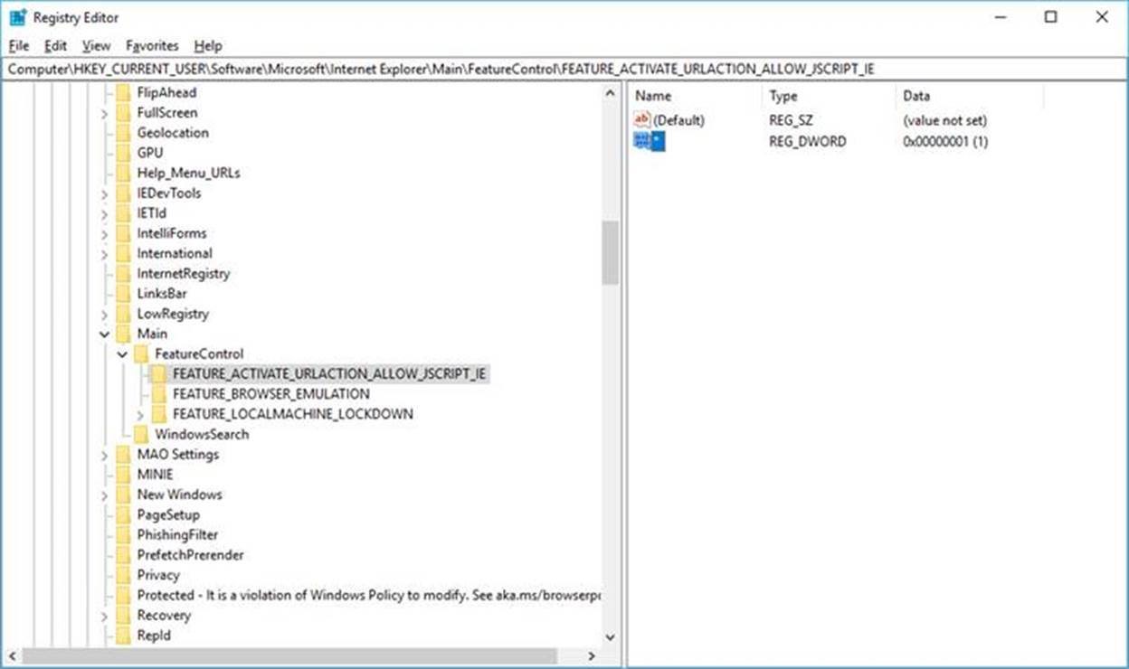Select the Protected policy violation key
The height and width of the screenshot is (669, 1129).
tap(369, 595)
